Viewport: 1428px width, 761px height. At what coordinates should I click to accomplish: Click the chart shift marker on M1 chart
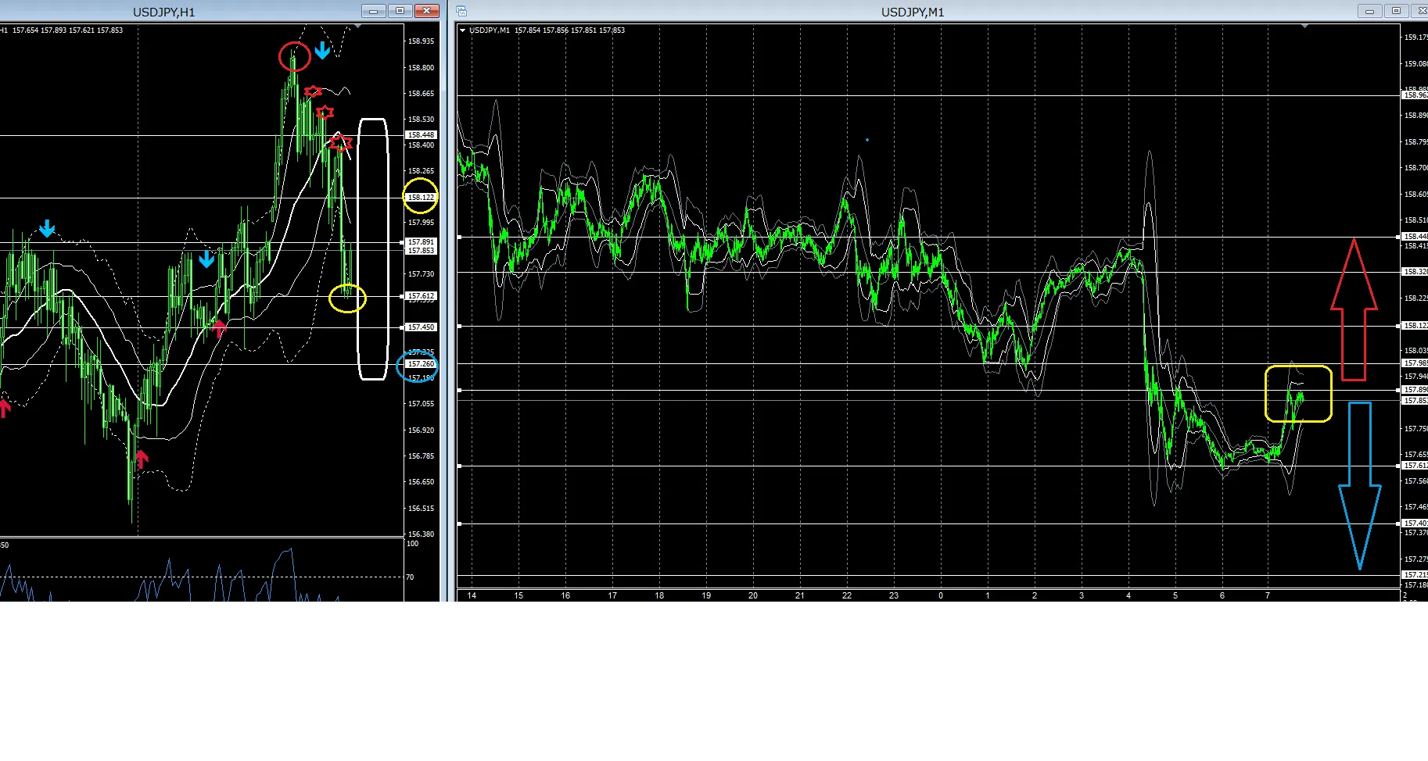(1304, 27)
